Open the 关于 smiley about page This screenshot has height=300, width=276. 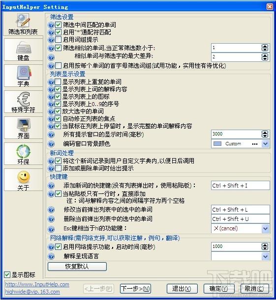(24, 180)
